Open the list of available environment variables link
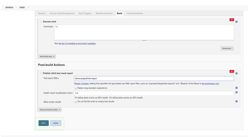Image resolution: width=248 pixels, height=137 pixels. (x=77, y=44)
